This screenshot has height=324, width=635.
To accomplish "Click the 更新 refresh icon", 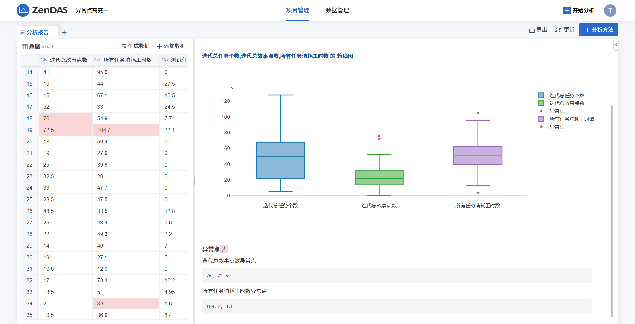I will (558, 30).
